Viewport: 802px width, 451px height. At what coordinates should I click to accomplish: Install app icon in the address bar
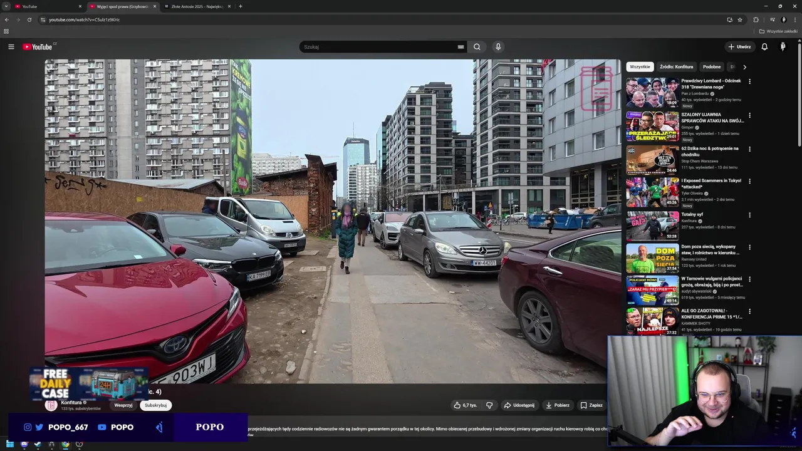click(729, 19)
